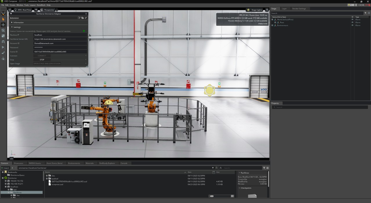
Task: Toggle the LIVE session button
Action: (x=351, y=5)
